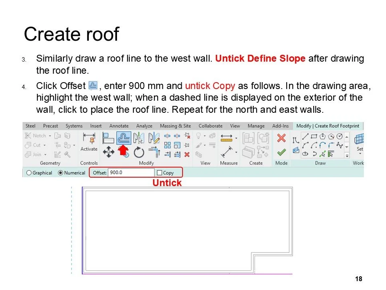Screen dimensions: 386x290
Task: Select the Move tool
Action: [109, 152]
